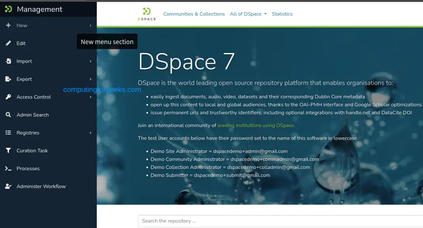Open Communities & Collections in the navbar
Screen dimensions: 423x228
(x=194, y=13)
